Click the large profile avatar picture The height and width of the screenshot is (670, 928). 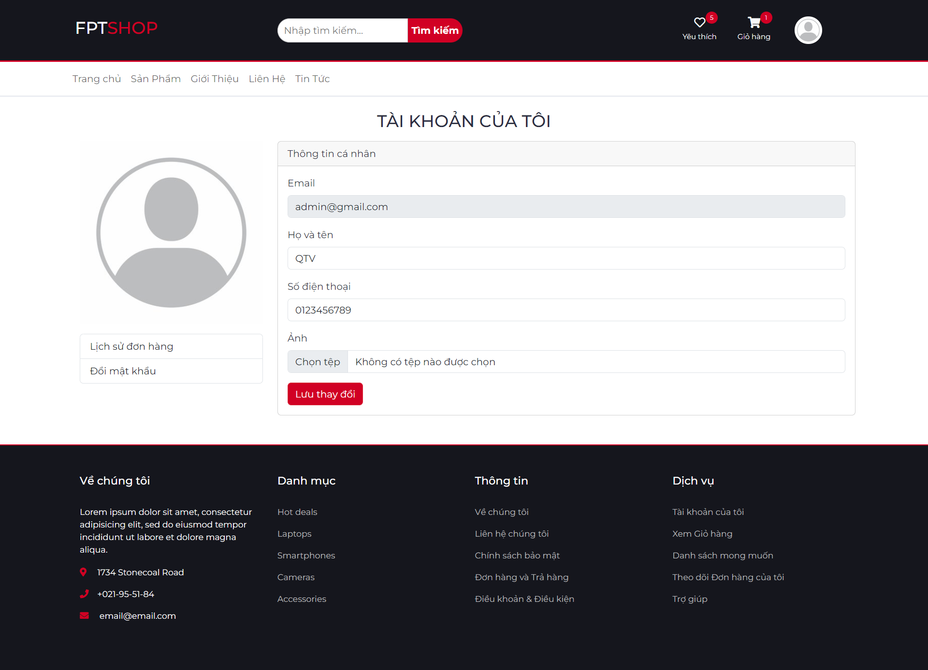click(171, 232)
